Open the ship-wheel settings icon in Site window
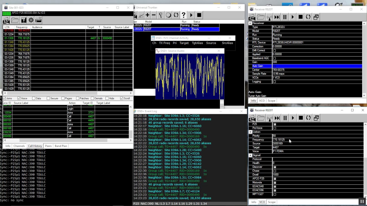The height and width of the screenshot is (206, 367). pyautogui.click(x=31, y=20)
